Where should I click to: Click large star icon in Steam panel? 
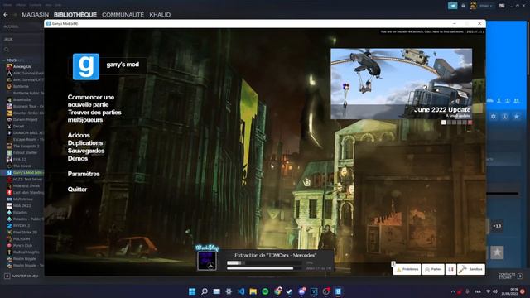(x=497, y=252)
